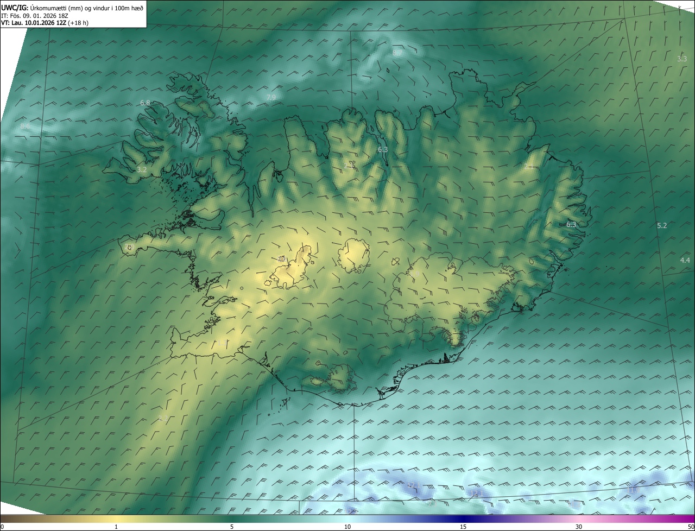
Task: Pick the 3.3 map value
Action: click(x=682, y=59)
